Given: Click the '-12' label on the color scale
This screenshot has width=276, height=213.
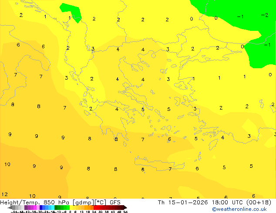Looking at the screenshot, I should tap(58, 212).
